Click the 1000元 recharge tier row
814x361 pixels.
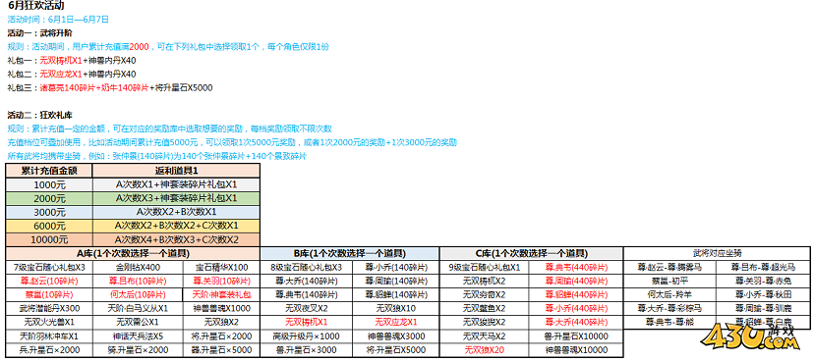coord(133,184)
